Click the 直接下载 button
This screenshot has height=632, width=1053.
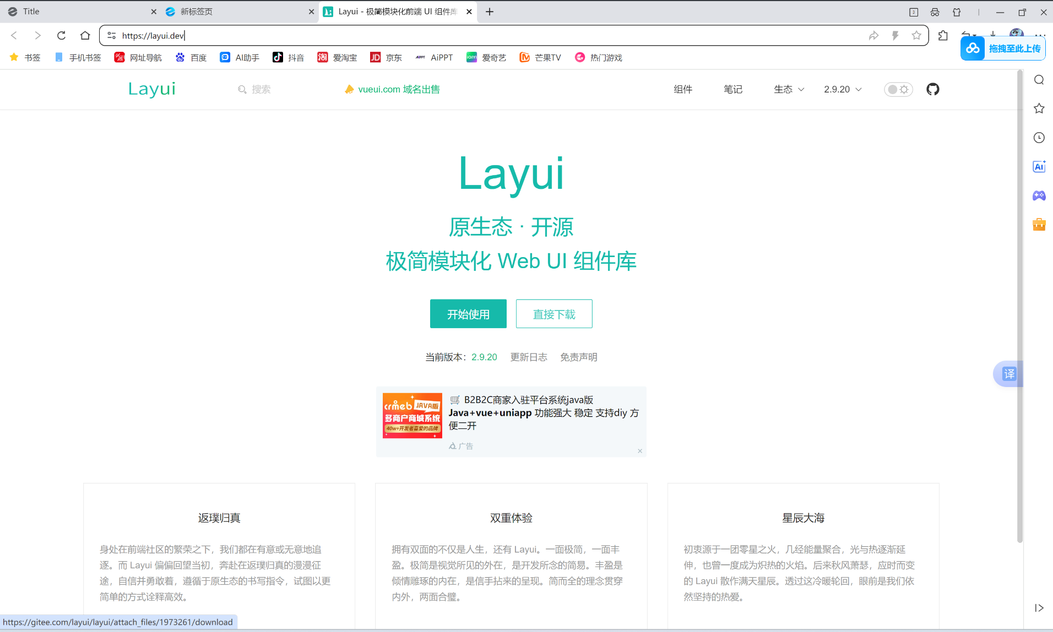[x=554, y=314]
